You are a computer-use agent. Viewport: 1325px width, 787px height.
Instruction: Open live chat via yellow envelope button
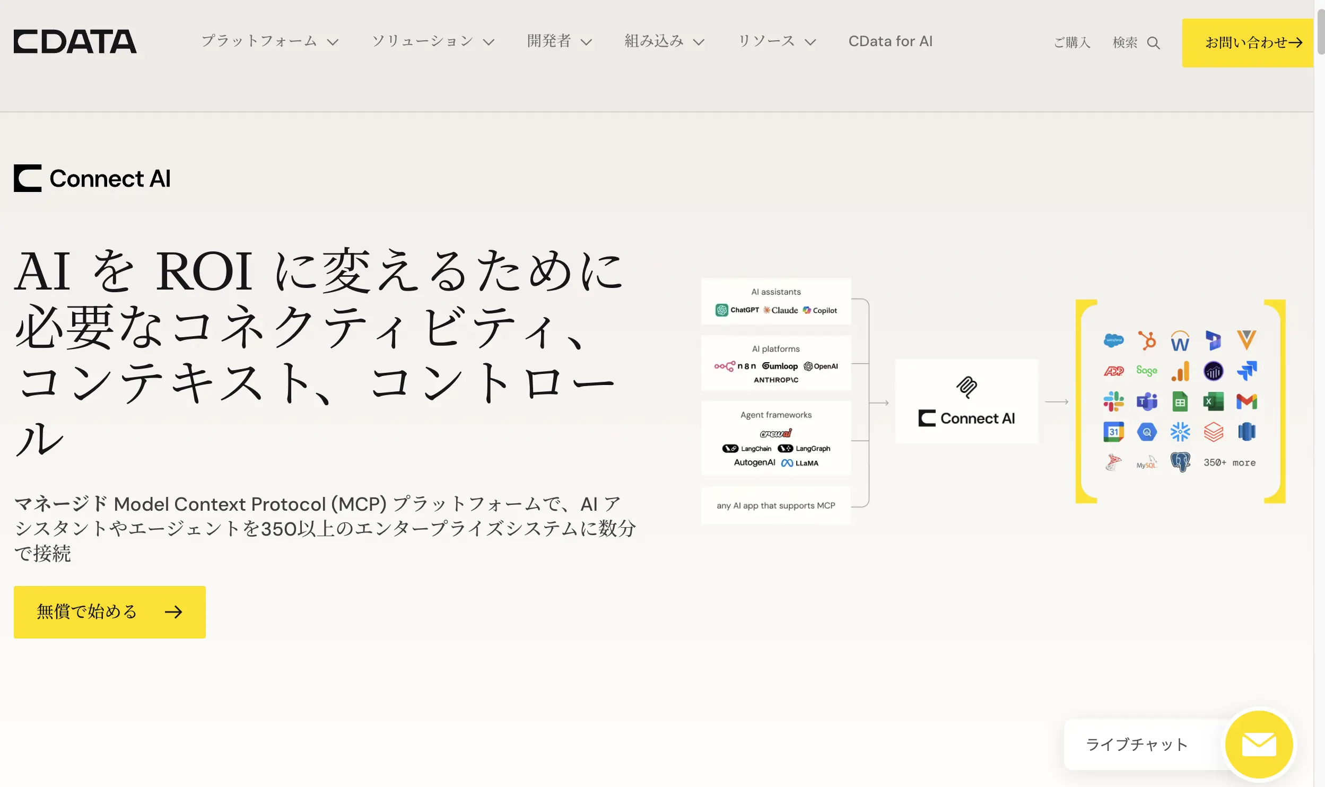click(1259, 744)
